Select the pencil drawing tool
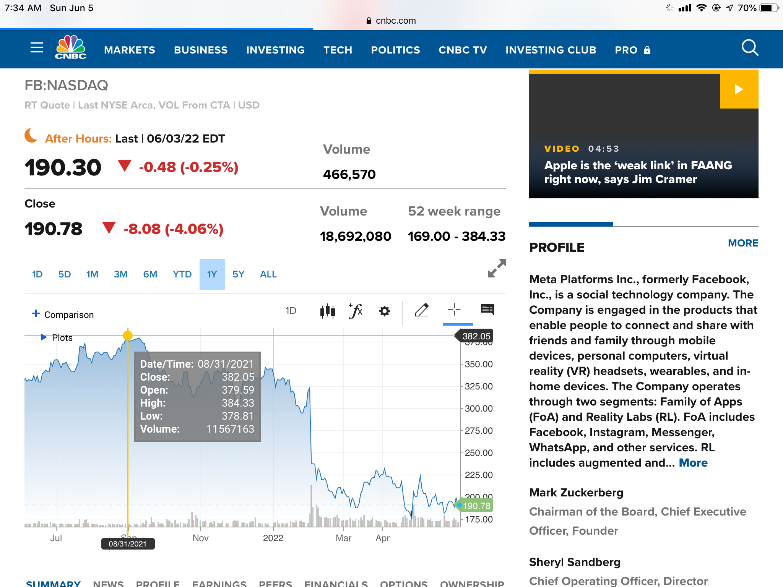Image resolution: width=783 pixels, height=587 pixels. pos(422,310)
